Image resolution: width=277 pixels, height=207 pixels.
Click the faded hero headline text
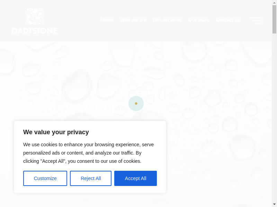tap(194, 91)
